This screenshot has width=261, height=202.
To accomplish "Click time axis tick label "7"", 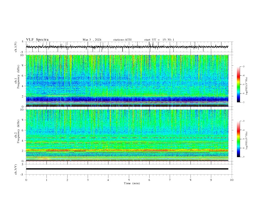I will point(170,180).
